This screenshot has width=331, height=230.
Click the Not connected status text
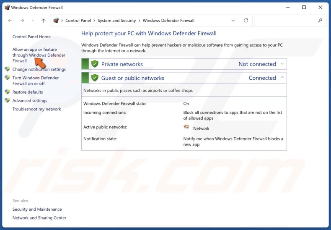click(x=257, y=64)
